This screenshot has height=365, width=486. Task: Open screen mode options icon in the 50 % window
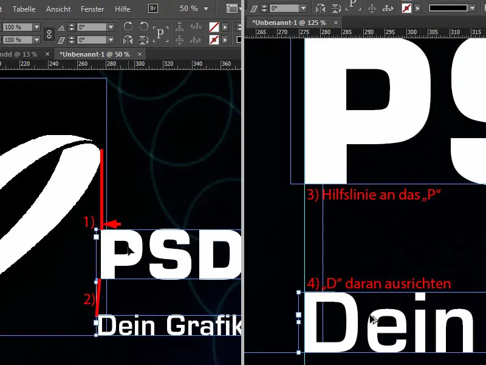pos(232,9)
